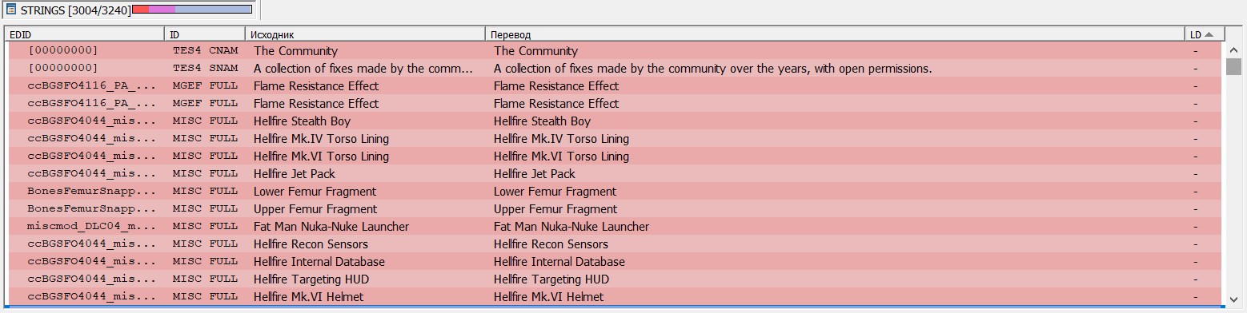Select the Hellfire Stealth Boy row
This screenshot has height=313, width=1247.
pyautogui.click(x=615, y=121)
